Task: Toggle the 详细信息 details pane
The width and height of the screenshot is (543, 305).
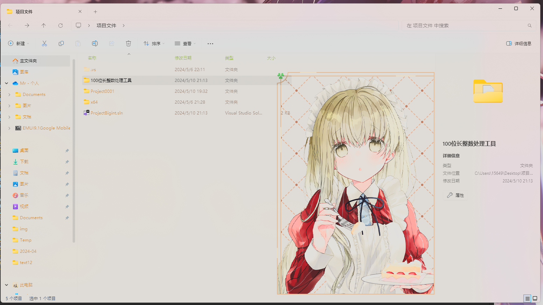Action: (519, 43)
